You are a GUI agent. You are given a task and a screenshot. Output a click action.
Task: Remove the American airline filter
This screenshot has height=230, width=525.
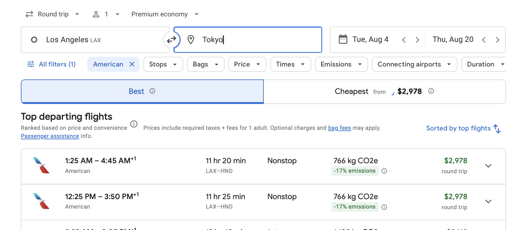[x=132, y=64]
